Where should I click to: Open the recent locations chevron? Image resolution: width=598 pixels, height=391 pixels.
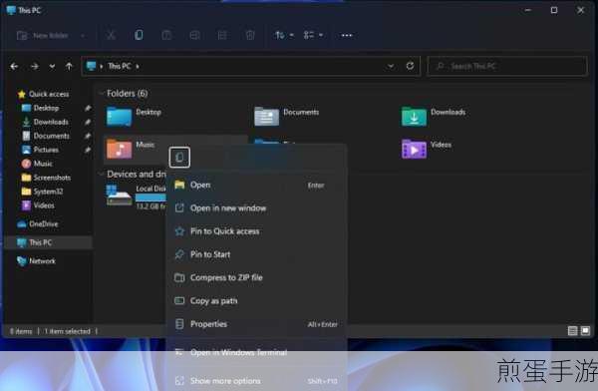(52, 67)
